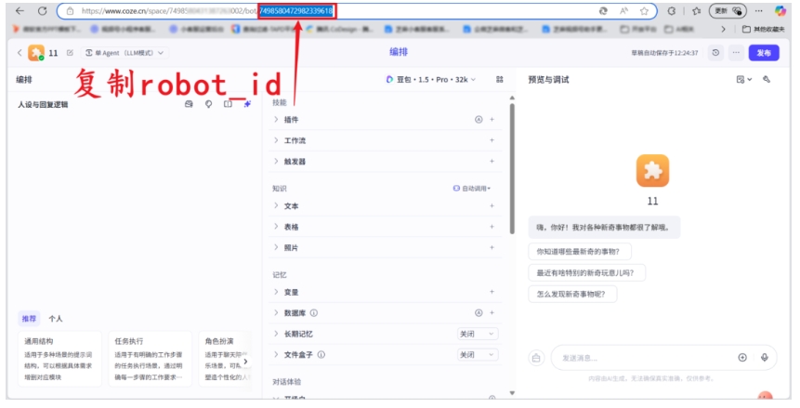Open the 豆包 1.5 Pro 32k model dropdown

click(430, 79)
